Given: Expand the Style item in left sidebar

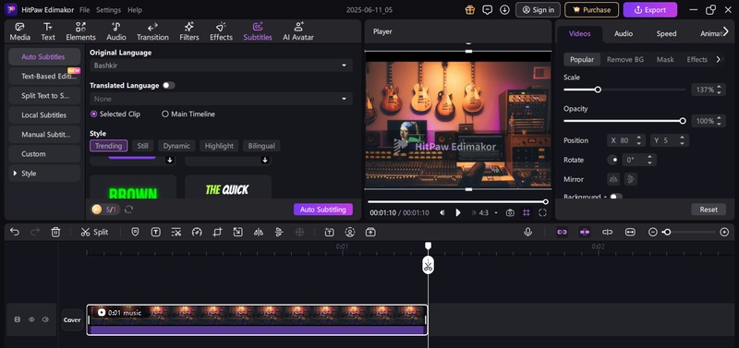Looking at the screenshot, I should click(44, 174).
